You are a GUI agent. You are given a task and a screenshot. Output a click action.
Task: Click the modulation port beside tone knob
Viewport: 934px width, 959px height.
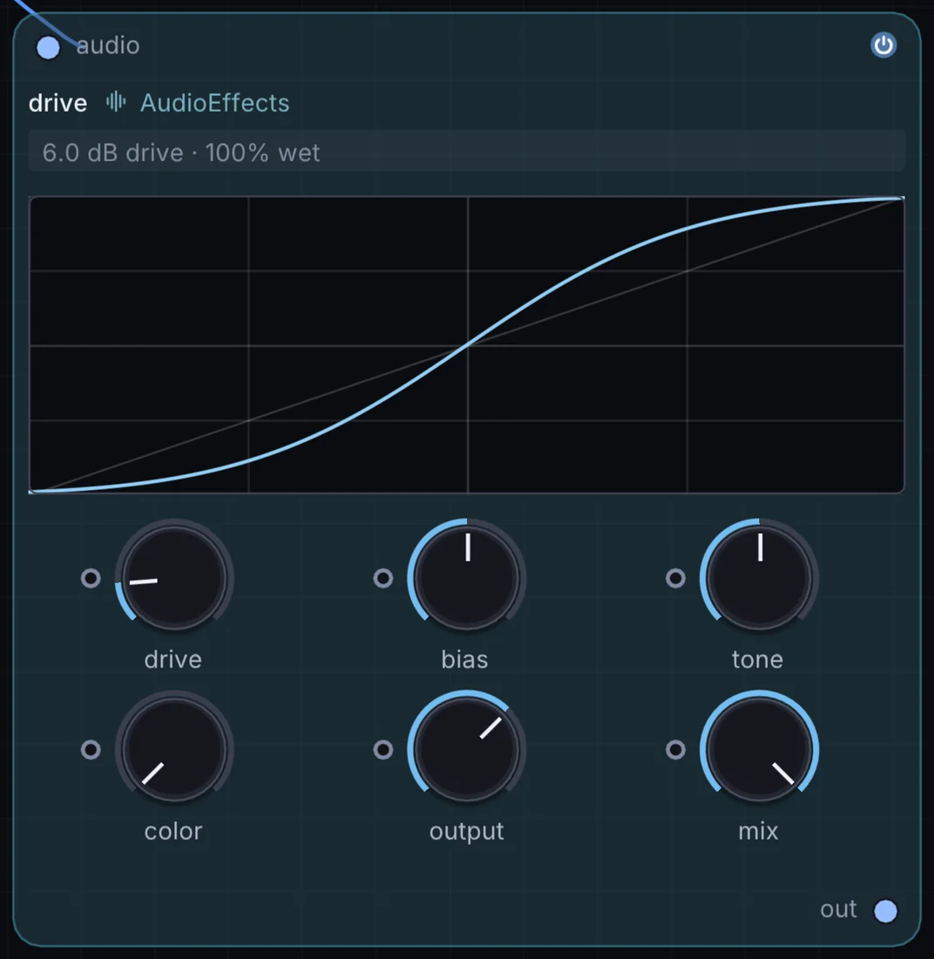click(675, 578)
